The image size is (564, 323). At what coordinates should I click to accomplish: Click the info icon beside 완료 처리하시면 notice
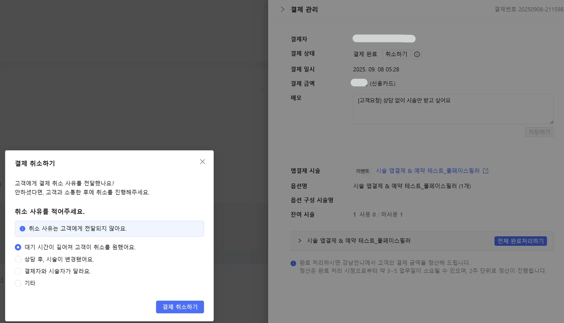coord(293,263)
